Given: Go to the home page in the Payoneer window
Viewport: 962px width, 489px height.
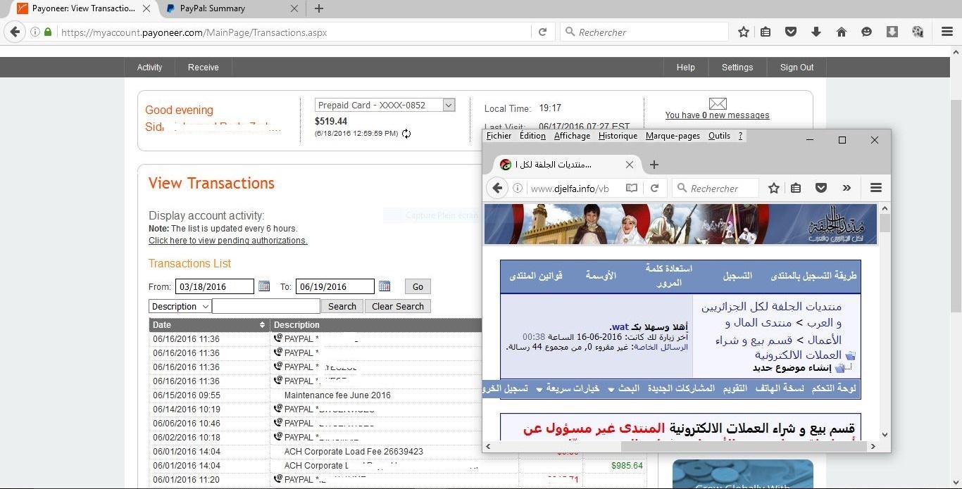Looking at the screenshot, I should tap(842, 32).
